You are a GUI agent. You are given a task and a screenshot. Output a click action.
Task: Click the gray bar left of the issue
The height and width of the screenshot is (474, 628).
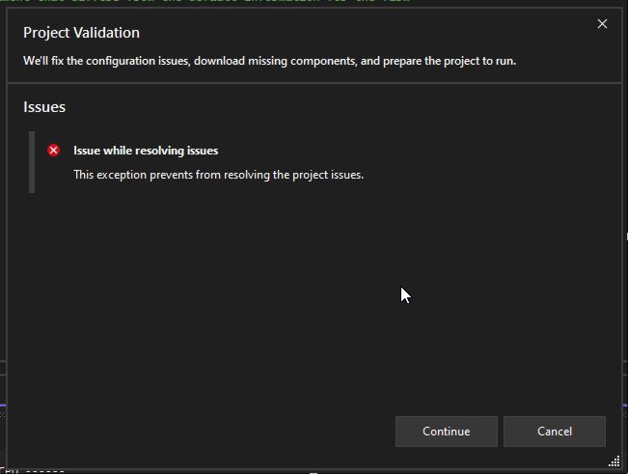click(x=32, y=162)
